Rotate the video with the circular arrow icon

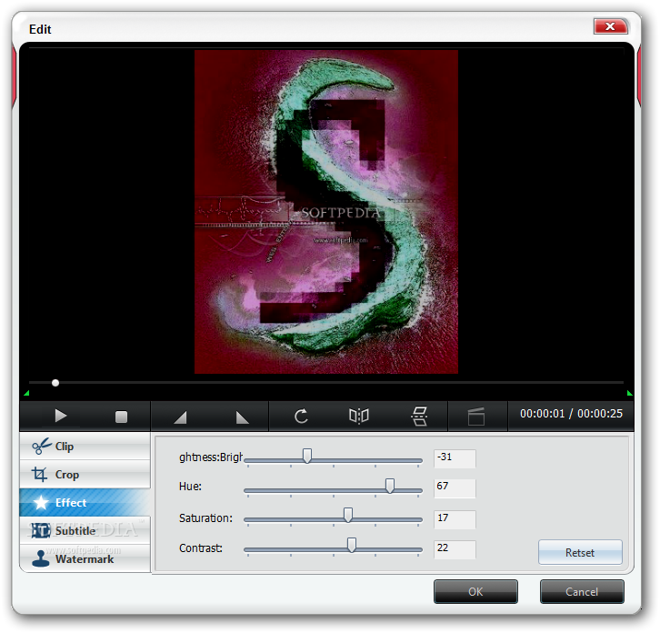(x=301, y=417)
